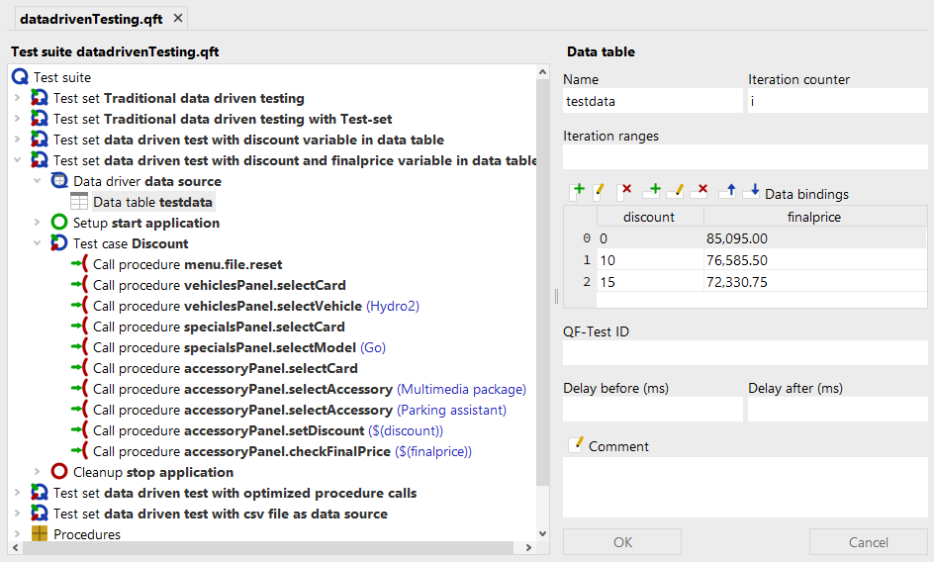Image resolution: width=934 pixels, height=562 pixels.
Task: Click the Comment text area
Action: (x=745, y=488)
